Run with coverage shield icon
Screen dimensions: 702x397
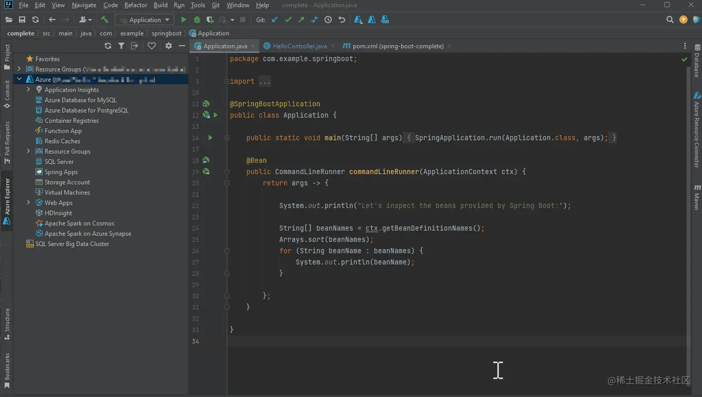point(210,20)
